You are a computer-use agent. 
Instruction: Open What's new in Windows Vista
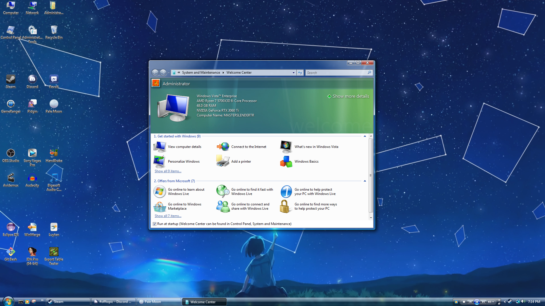pyautogui.click(x=309, y=147)
